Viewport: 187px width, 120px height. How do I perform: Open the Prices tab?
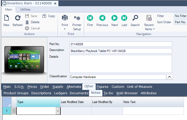pyautogui.click(x=32, y=87)
